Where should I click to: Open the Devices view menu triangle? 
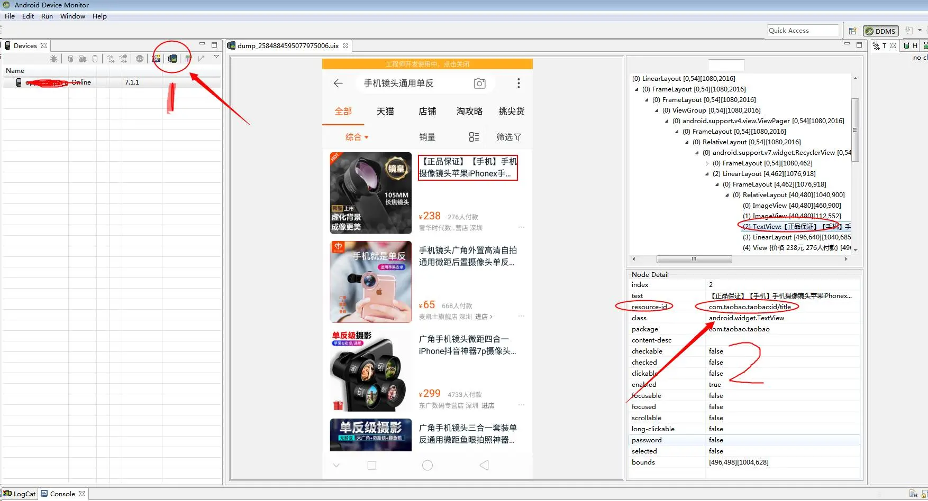(x=216, y=57)
